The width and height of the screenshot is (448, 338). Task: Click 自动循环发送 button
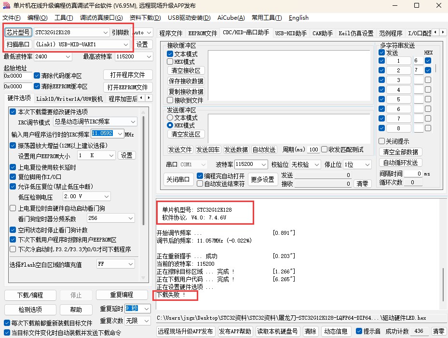click(x=400, y=162)
